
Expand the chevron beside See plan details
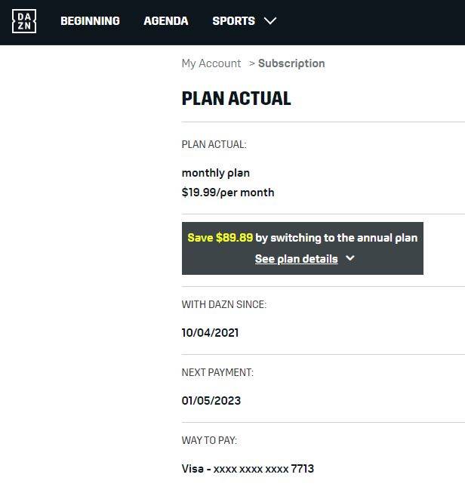(350, 258)
